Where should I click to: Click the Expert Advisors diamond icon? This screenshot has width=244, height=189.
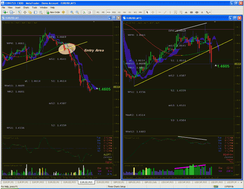[63, 12]
